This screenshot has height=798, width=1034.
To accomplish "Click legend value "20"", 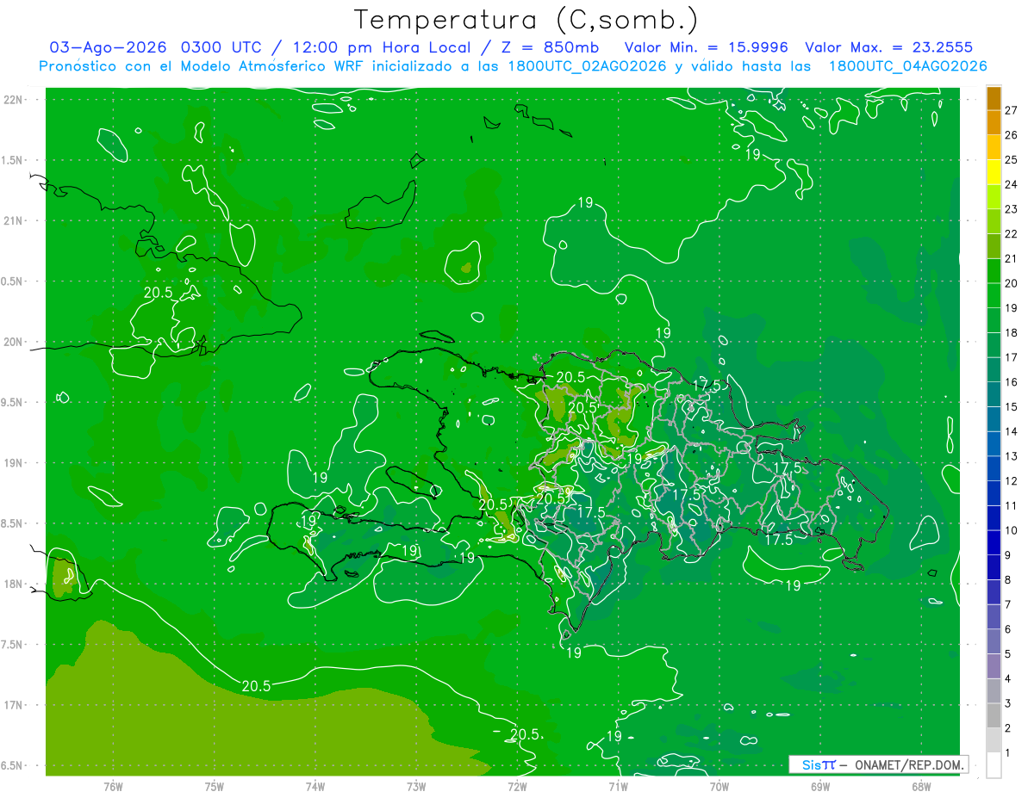I will tap(1011, 283).
